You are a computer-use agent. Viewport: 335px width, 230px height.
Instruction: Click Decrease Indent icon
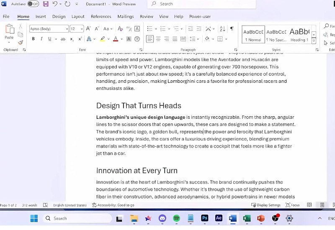[x=191, y=28]
